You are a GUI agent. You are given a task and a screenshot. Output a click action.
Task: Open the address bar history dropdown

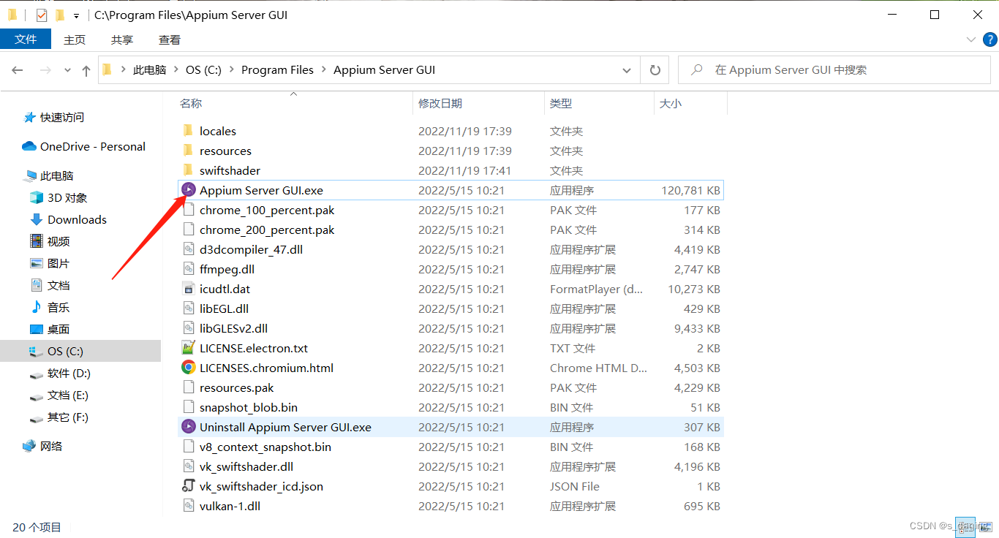[x=627, y=70]
